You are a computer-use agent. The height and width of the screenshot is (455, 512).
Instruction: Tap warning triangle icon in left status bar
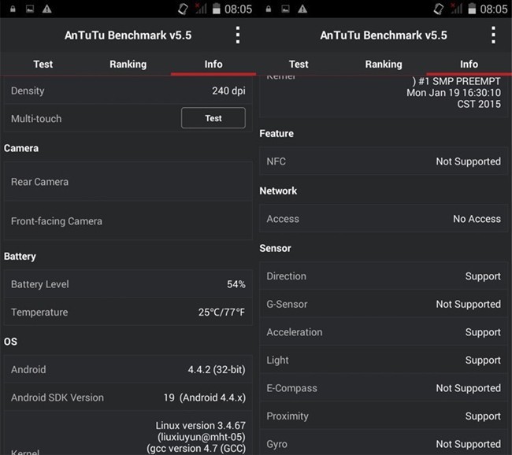pyautogui.click(x=47, y=9)
